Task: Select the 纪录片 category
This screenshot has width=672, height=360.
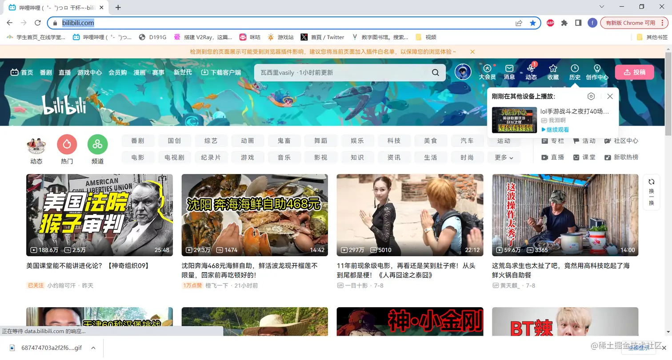Action: click(211, 158)
